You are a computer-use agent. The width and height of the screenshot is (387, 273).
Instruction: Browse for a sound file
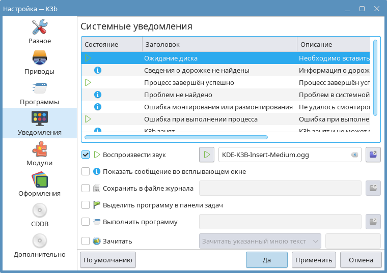(373, 155)
